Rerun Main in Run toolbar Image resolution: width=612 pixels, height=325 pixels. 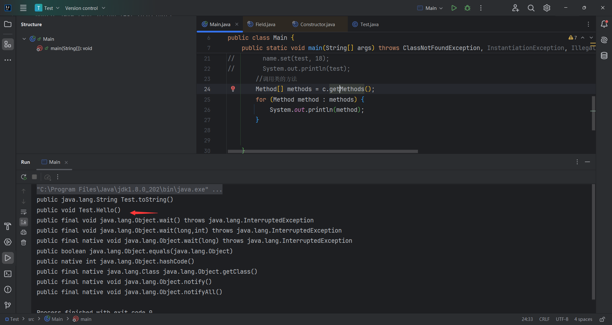pyautogui.click(x=24, y=177)
